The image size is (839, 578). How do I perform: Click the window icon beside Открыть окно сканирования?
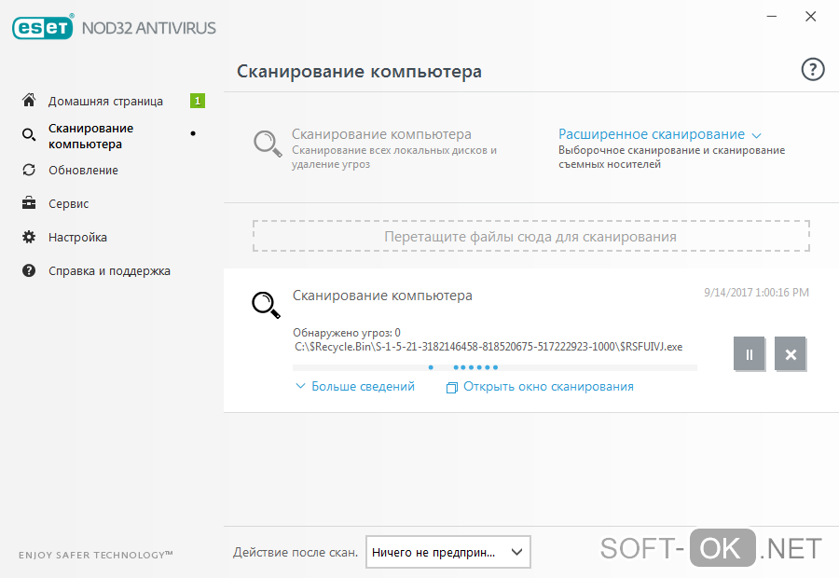click(452, 388)
